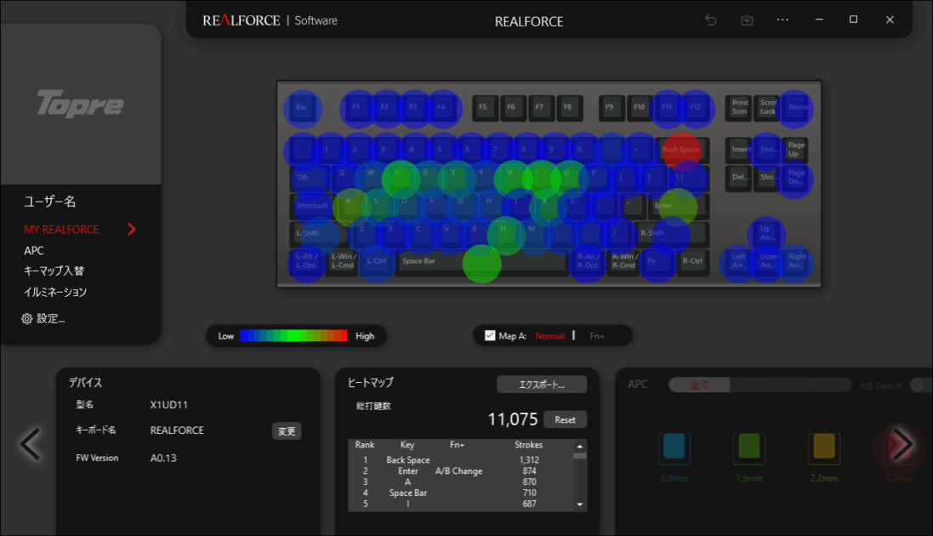The height and width of the screenshot is (536, 933).
Task: Toggle the Map A checkbox
Action: pos(490,336)
